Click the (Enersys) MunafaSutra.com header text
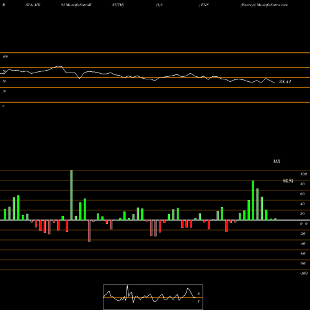 pos(264,5)
